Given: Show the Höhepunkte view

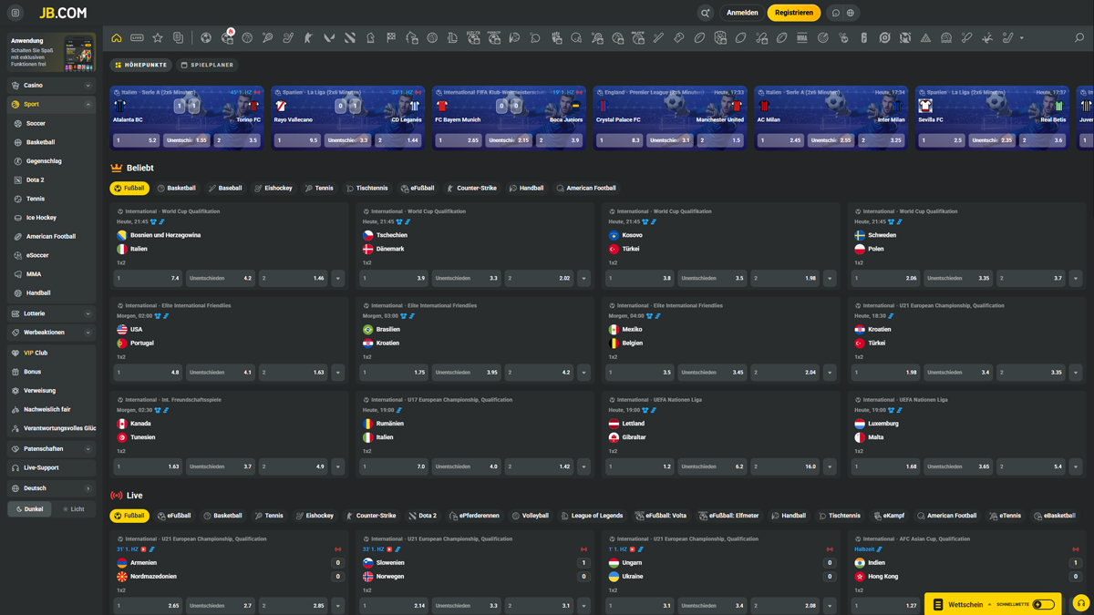Looking at the screenshot, I should [x=140, y=65].
